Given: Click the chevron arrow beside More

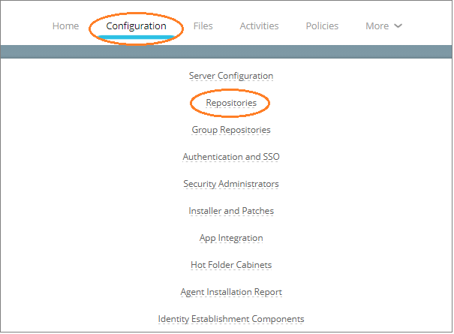Looking at the screenshot, I should 398,26.
